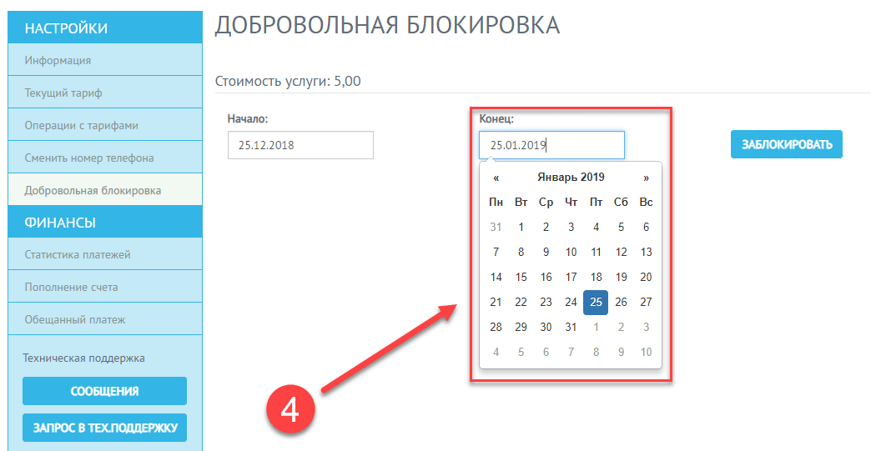Pick January 30 in calendar
This screenshot has width=871, height=451.
546,328
